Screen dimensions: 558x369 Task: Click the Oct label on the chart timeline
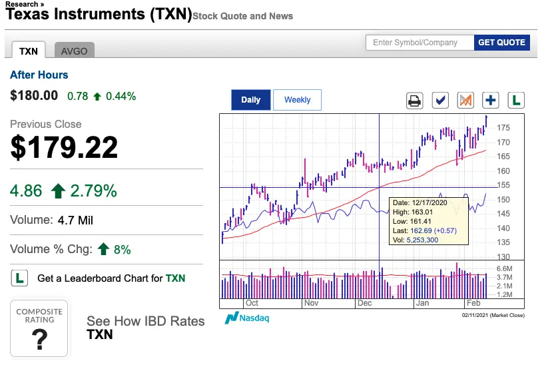252,303
